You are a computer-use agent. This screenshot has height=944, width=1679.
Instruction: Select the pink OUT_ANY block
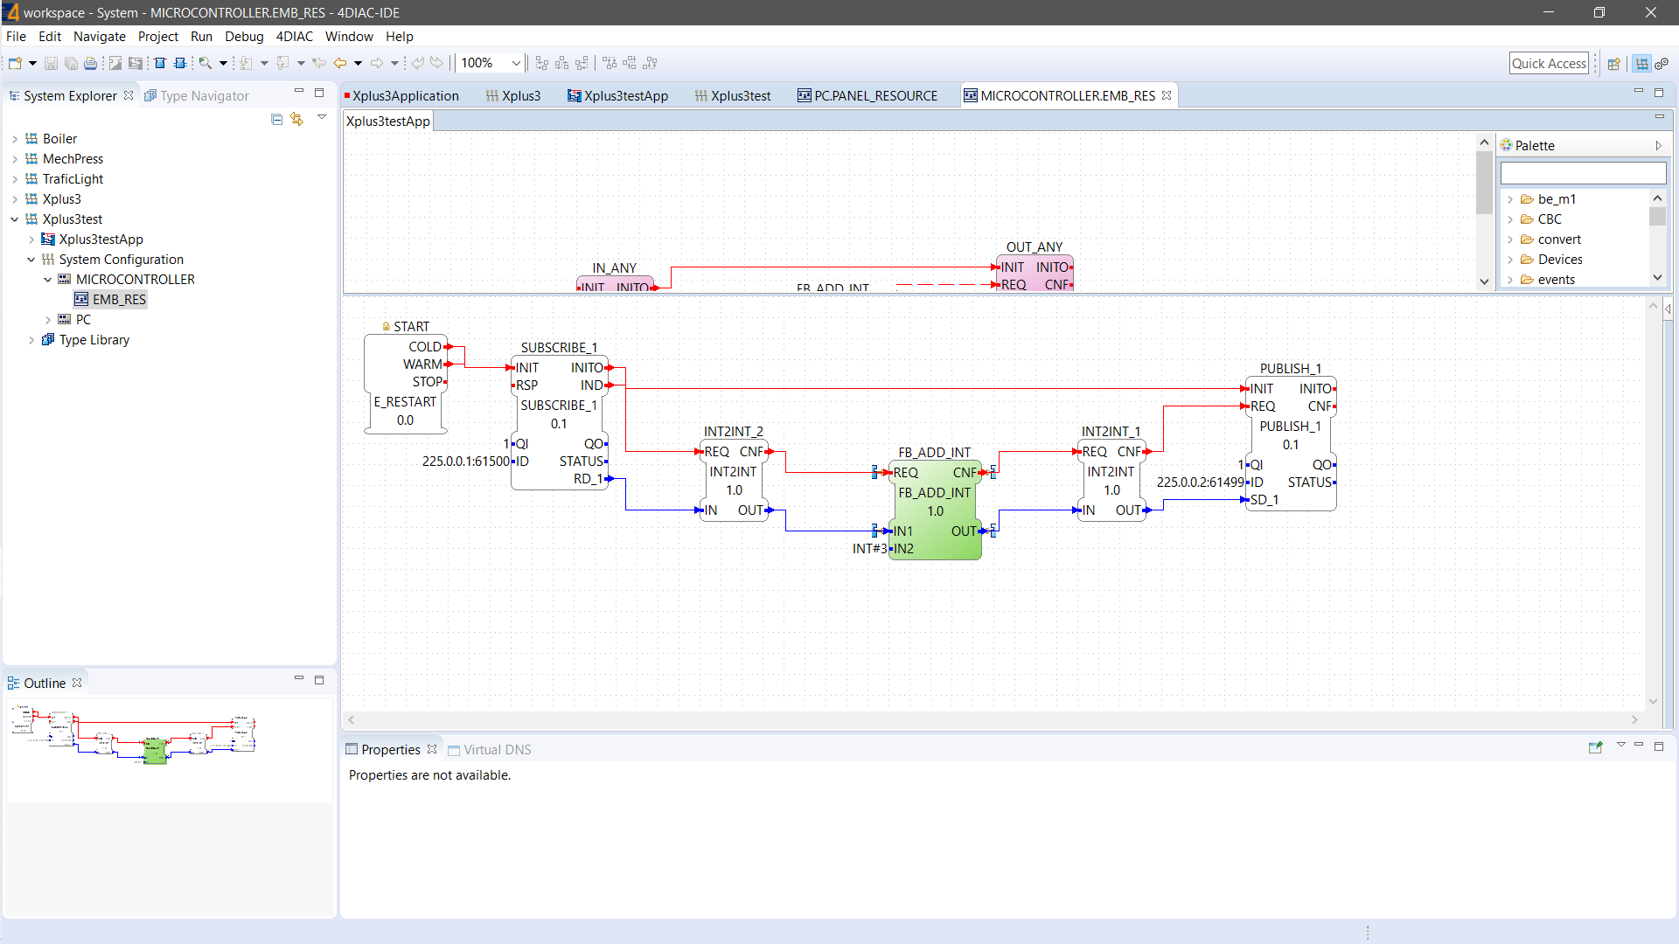1035,274
